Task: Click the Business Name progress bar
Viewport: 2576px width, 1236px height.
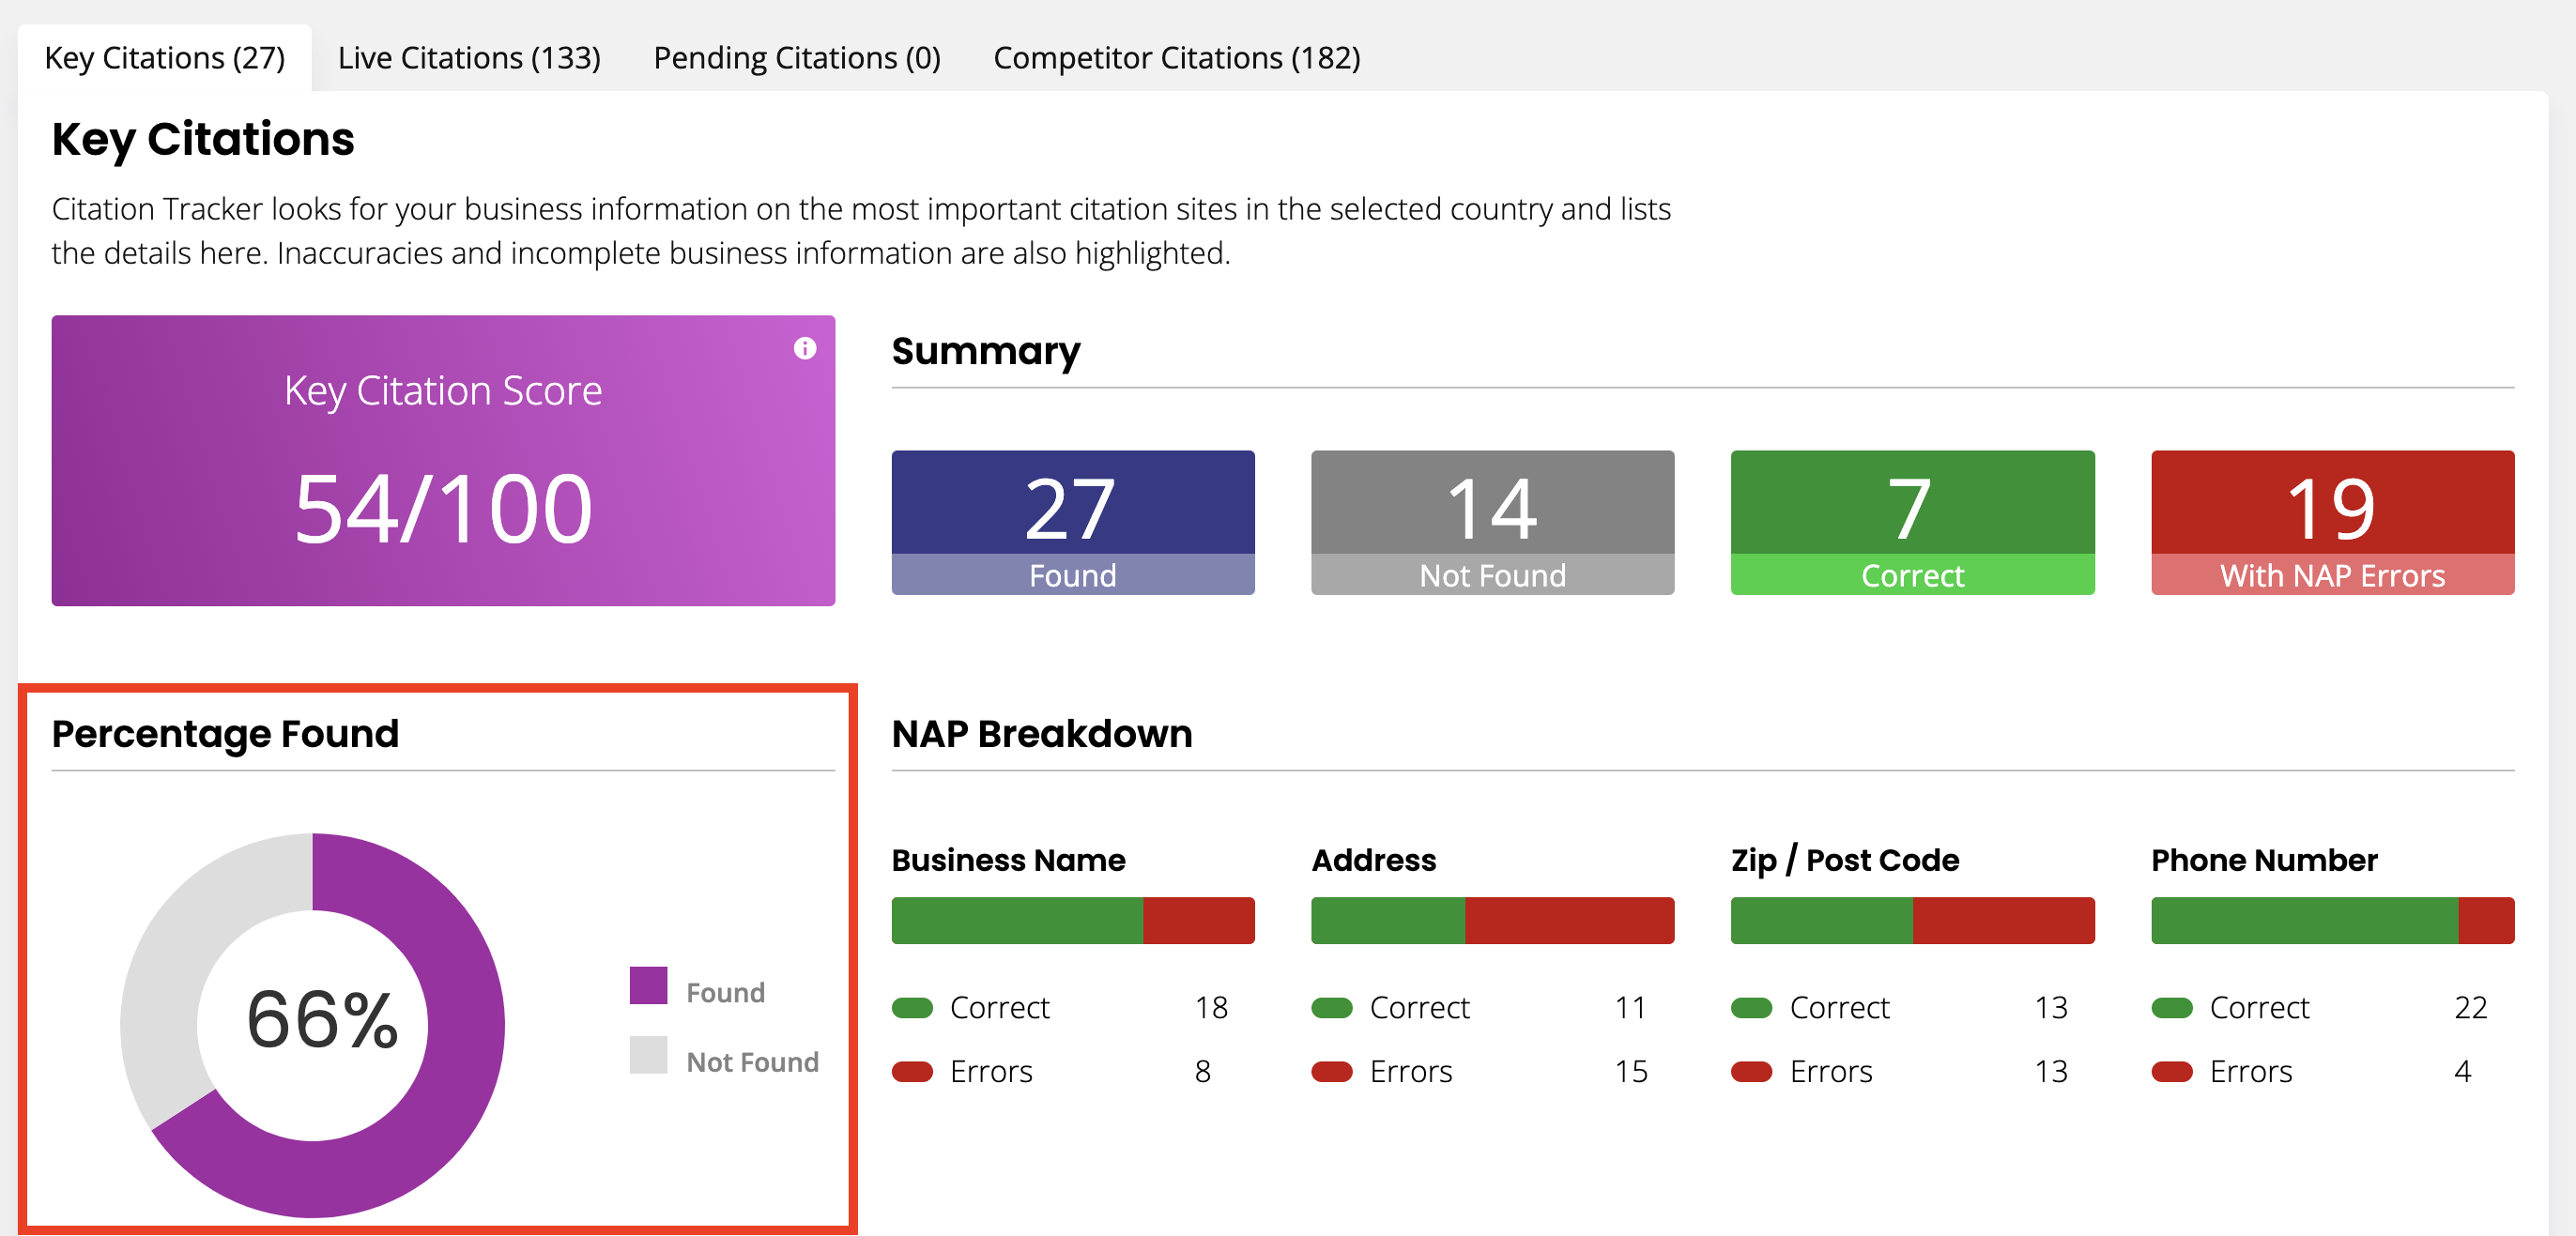Action: point(1073,920)
